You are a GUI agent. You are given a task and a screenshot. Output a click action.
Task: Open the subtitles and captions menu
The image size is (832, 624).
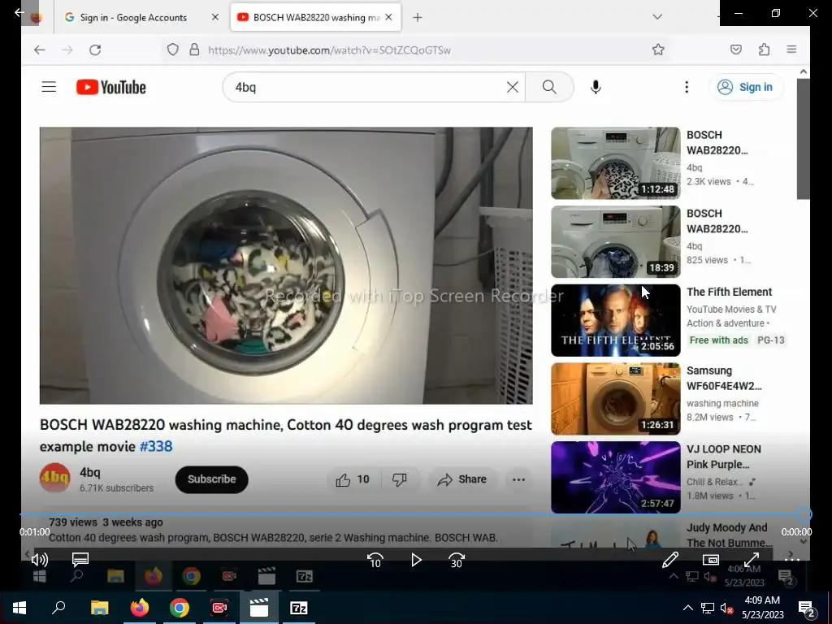(x=80, y=559)
